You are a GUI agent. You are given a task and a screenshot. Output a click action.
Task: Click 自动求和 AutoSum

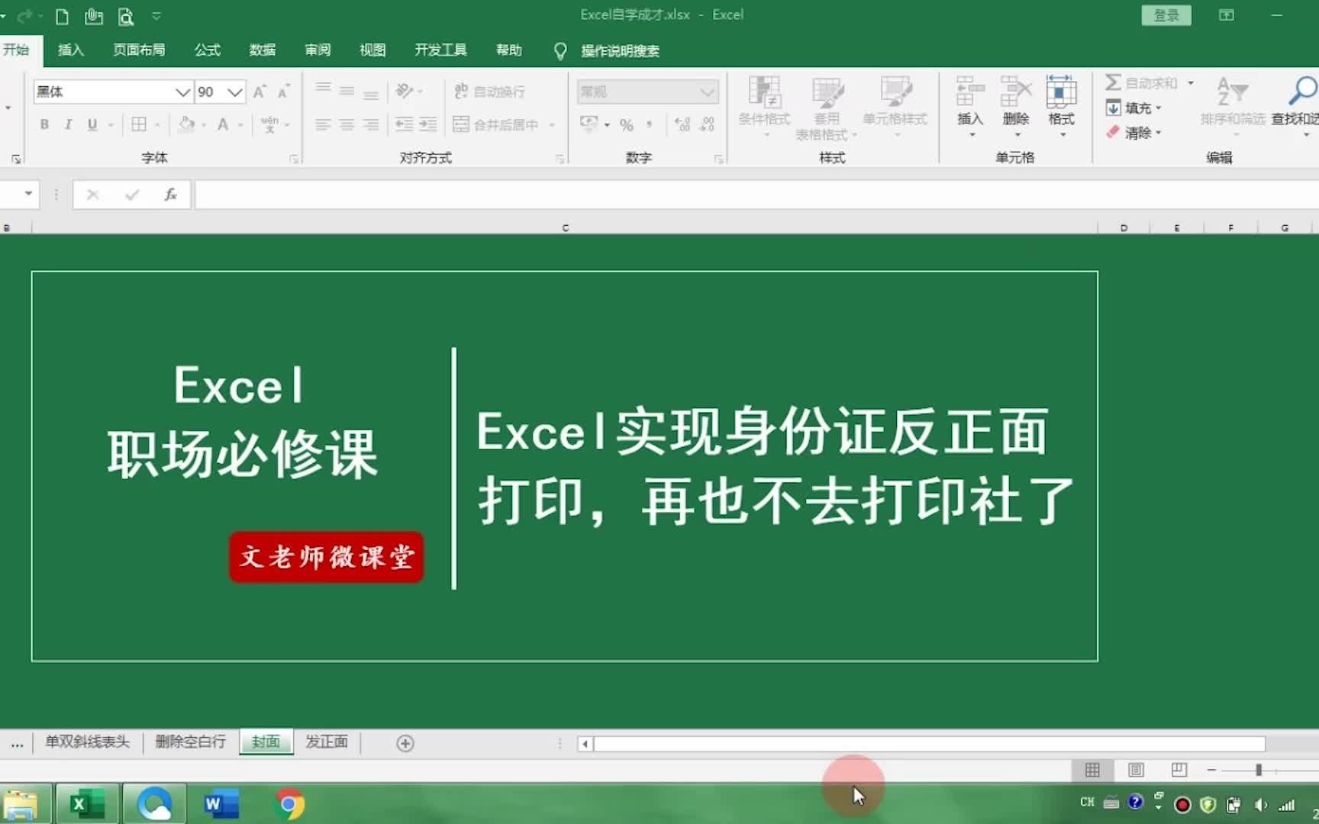[1142, 82]
